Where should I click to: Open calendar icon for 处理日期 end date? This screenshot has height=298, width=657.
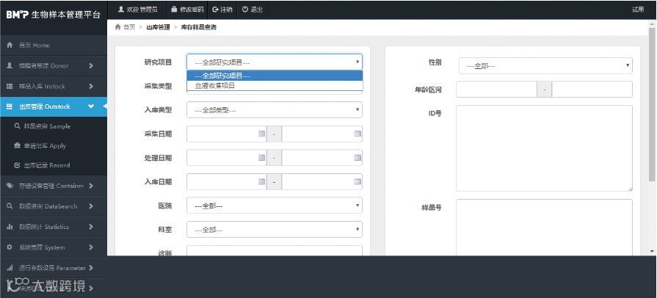[x=357, y=158]
